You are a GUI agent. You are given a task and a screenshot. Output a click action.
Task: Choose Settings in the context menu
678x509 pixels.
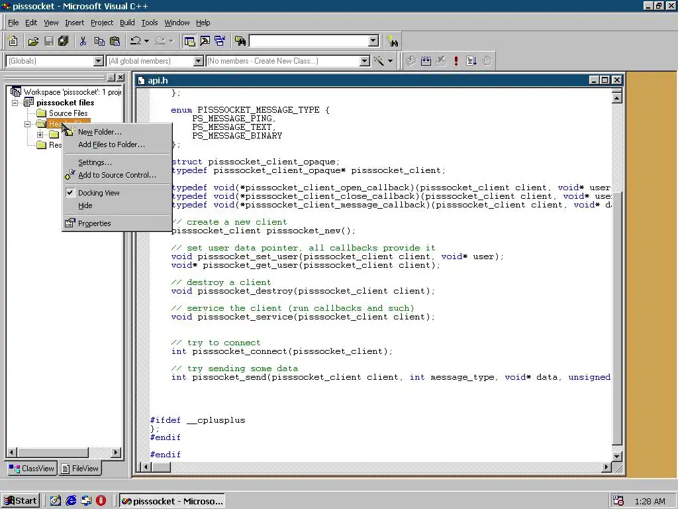tap(117, 162)
